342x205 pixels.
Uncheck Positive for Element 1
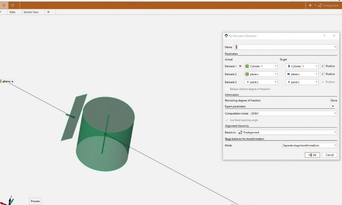pyautogui.click(x=322, y=66)
